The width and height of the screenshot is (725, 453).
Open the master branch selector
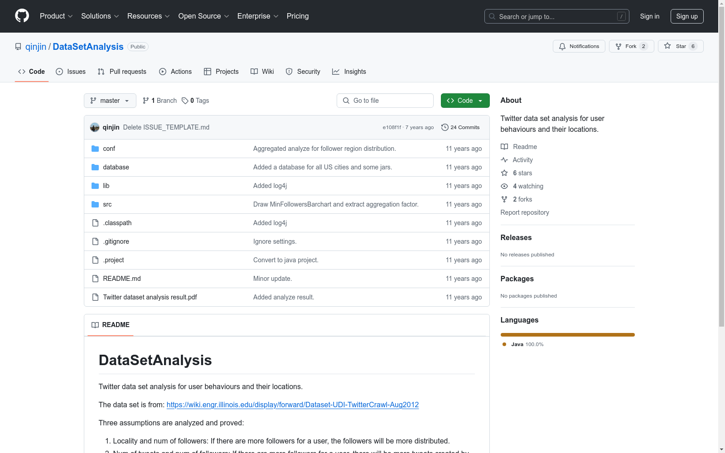[110, 101]
